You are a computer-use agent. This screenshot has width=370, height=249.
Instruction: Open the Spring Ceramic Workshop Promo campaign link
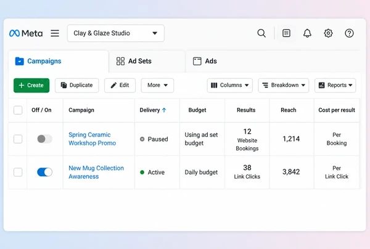[x=92, y=139]
